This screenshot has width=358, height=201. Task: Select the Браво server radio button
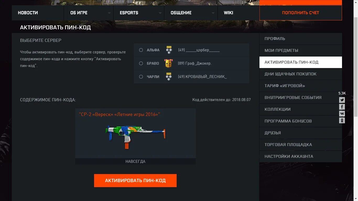[141, 63]
